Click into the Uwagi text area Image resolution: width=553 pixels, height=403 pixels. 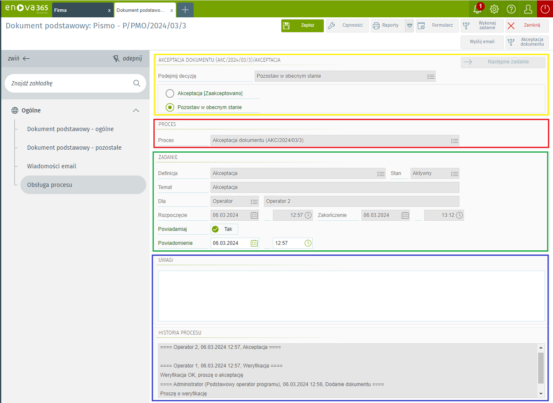point(351,296)
